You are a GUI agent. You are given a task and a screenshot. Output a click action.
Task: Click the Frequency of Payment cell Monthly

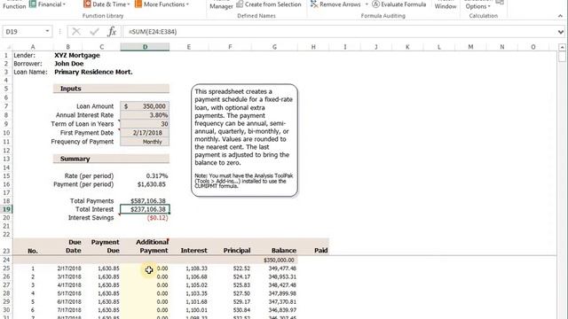point(145,142)
